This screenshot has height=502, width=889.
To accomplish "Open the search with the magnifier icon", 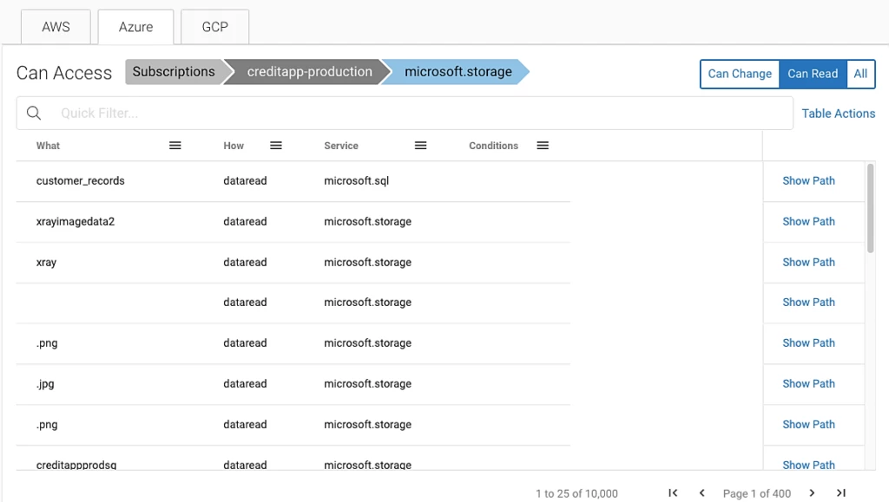I will point(34,113).
